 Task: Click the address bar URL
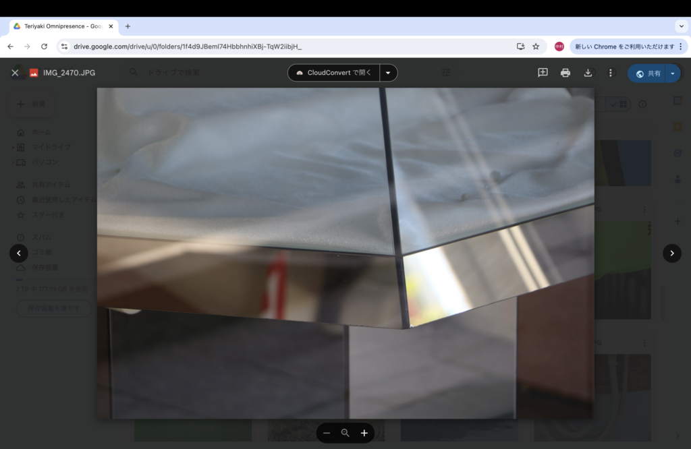point(188,47)
